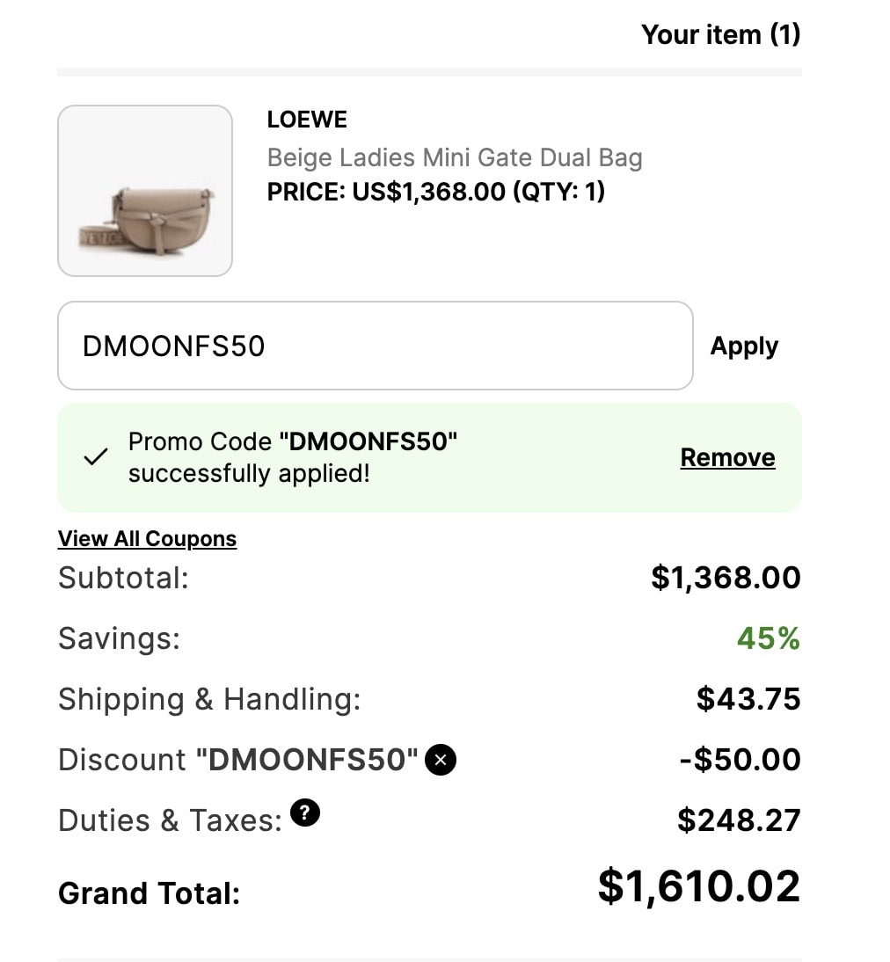Click the green banner success checkmark icon
This screenshot has height=962, width=890.
pyautogui.click(x=96, y=457)
